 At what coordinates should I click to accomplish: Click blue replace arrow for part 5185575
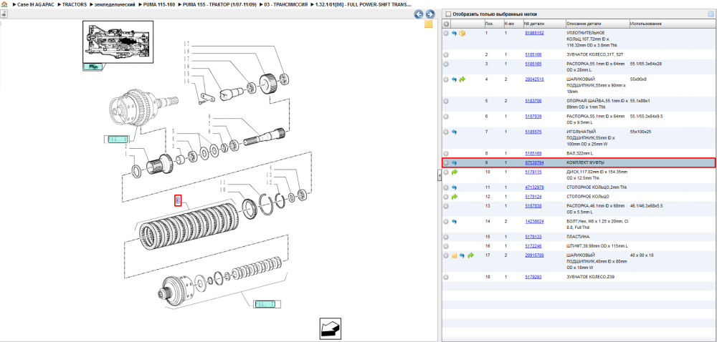point(454,132)
